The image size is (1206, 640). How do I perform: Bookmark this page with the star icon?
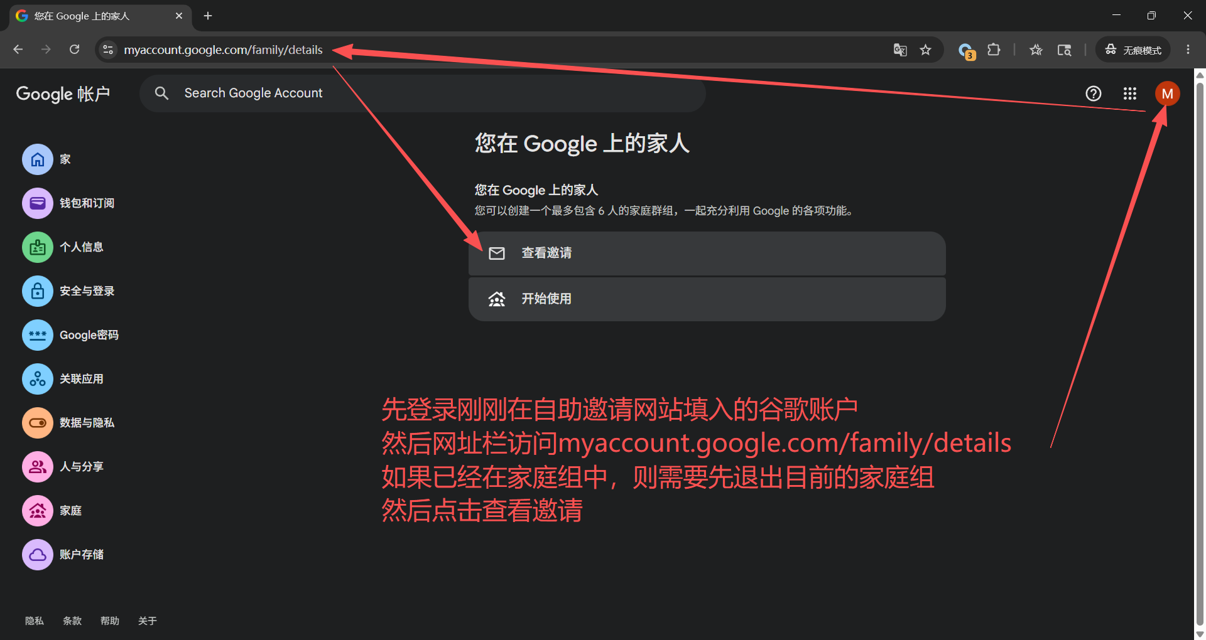(x=925, y=50)
